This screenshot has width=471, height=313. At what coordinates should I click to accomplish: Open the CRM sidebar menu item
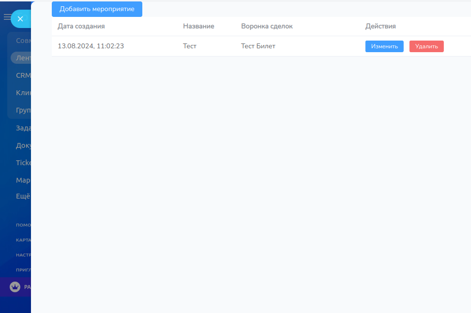pyautogui.click(x=23, y=75)
